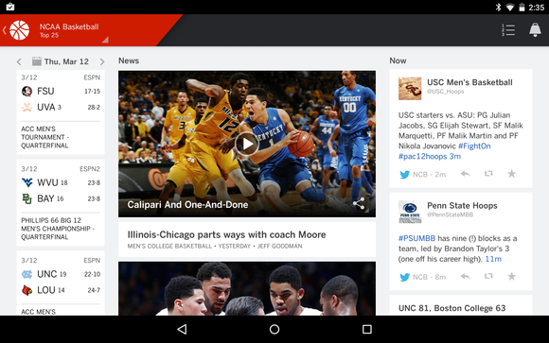The image size is (549, 343).
Task: Go to next day arrow
Action: click(102, 61)
